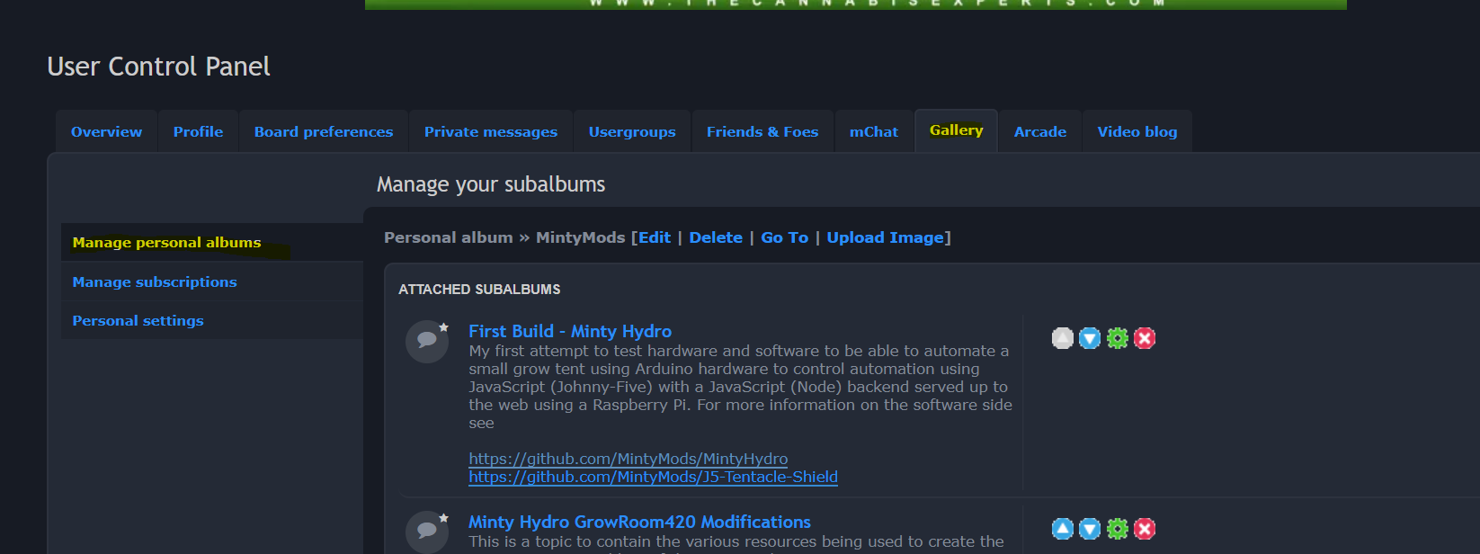Delete First Build - Minty Hydro with red X
This screenshot has width=1480, height=554.
tap(1145, 338)
